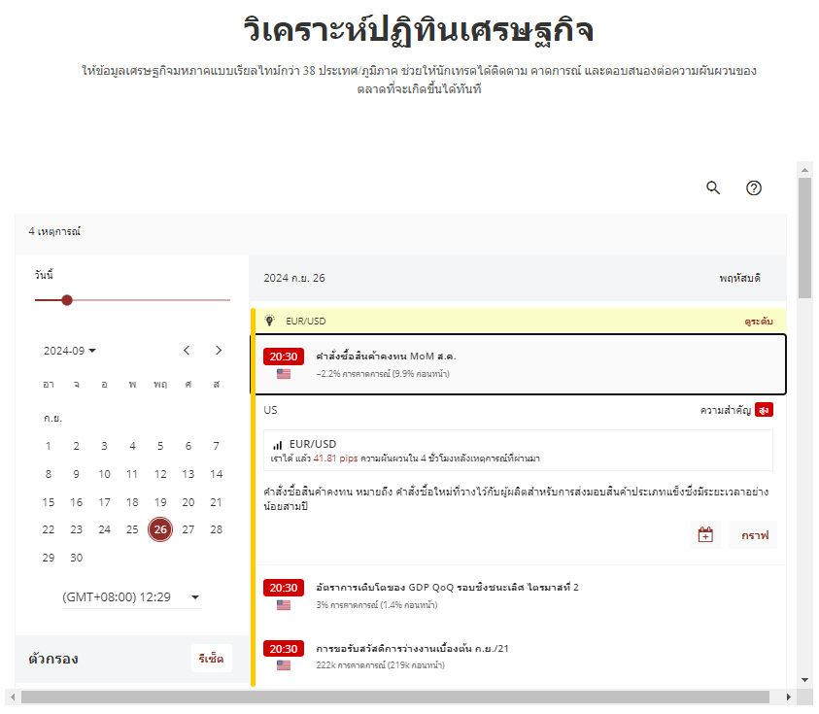The height and width of the screenshot is (714, 819).
Task: Click the 4 เหตุการณ์ events count
Action: pos(54,231)
